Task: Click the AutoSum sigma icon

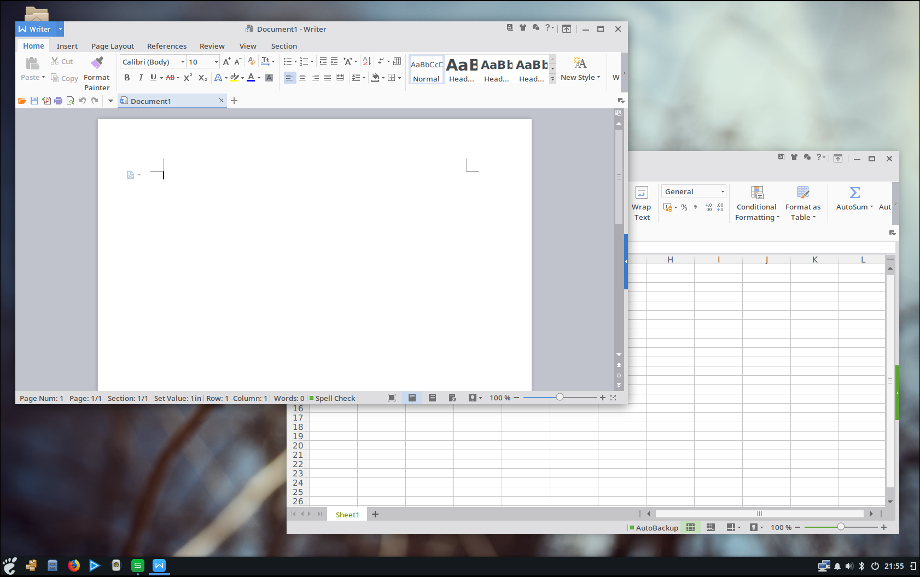Action: (854, 193)
